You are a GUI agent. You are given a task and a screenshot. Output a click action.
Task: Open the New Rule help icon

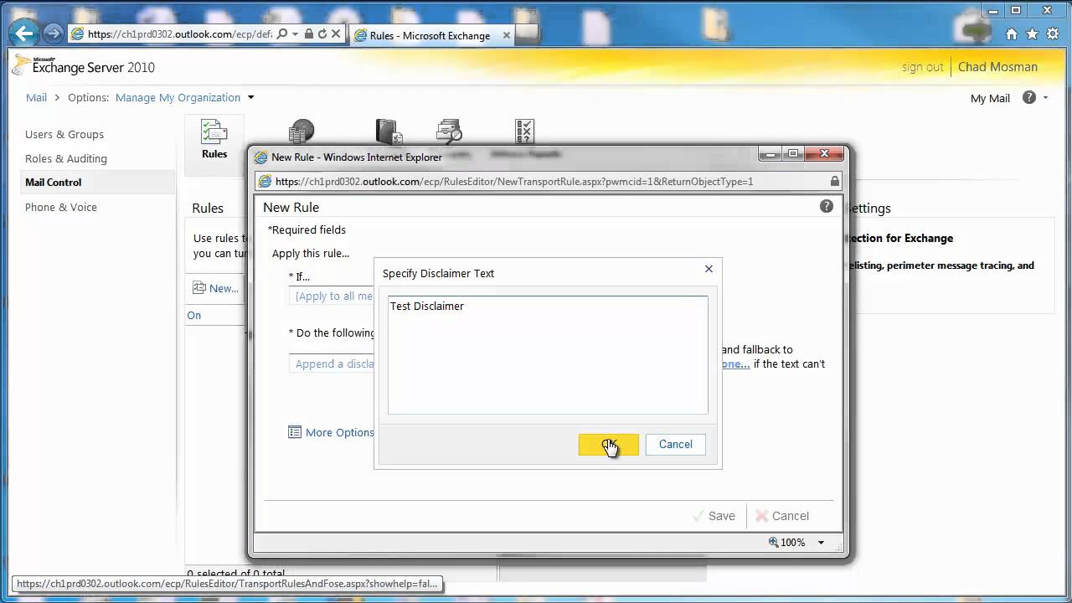(827, 206)
